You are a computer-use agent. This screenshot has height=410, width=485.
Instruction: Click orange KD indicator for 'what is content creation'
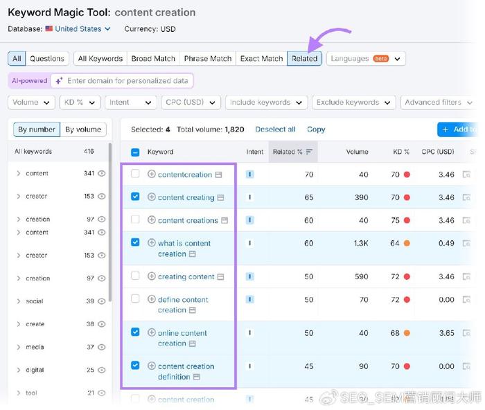(407, 243)
